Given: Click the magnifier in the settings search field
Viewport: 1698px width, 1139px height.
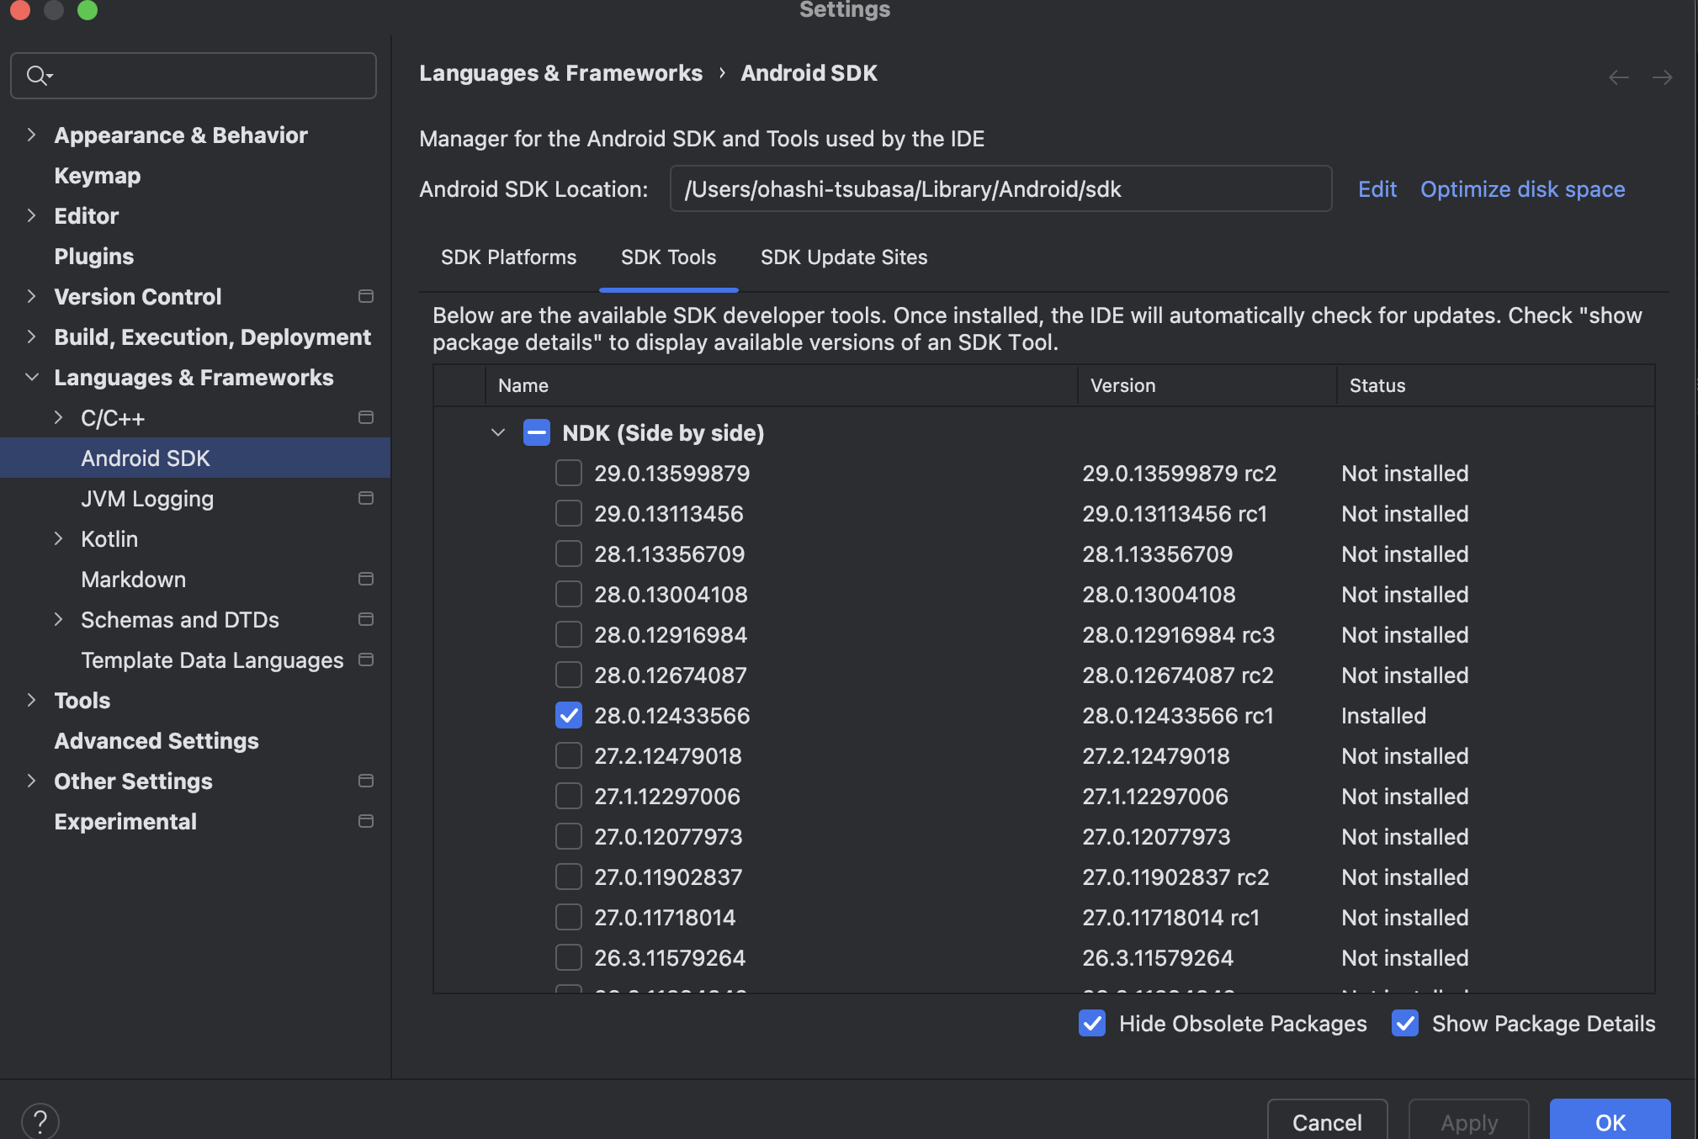Looking at the screenshot, I should [37, 75].
